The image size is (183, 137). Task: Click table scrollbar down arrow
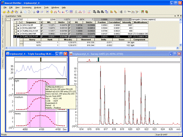(180, 45)
